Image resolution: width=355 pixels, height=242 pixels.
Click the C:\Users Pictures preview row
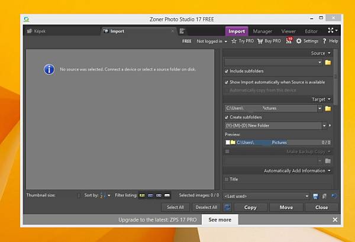pyautogui.click(x=278, y=142)
